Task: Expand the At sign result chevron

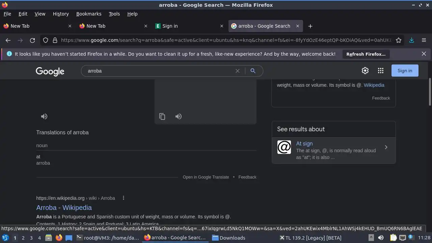Action: 386,147
